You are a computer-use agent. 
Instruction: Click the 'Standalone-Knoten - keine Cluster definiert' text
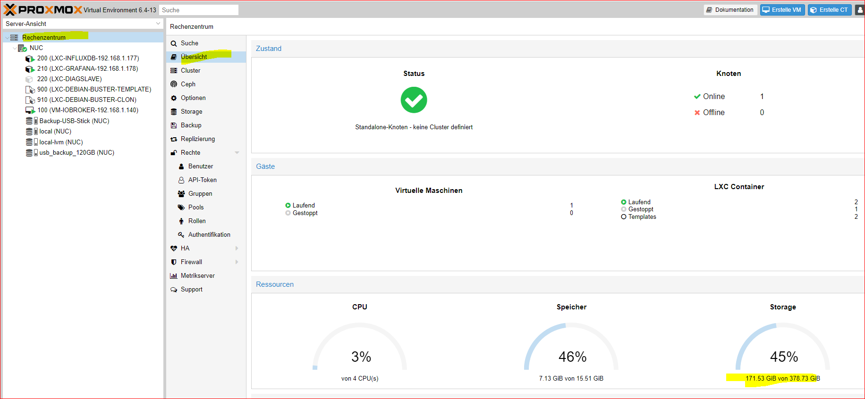[414, 127]
